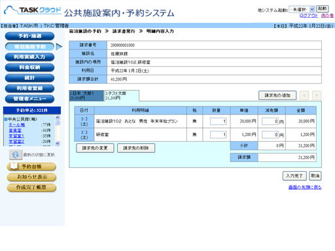Viewport: 335px width, 251px height.
Task: Open the 予約・抽選 menu
Action: 29,36
